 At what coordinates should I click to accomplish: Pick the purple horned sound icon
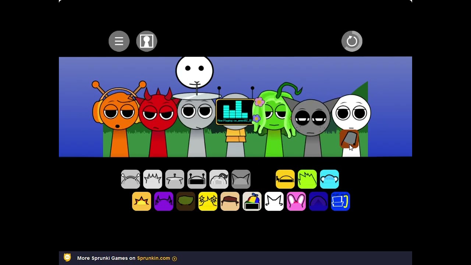tap(164, 201)
